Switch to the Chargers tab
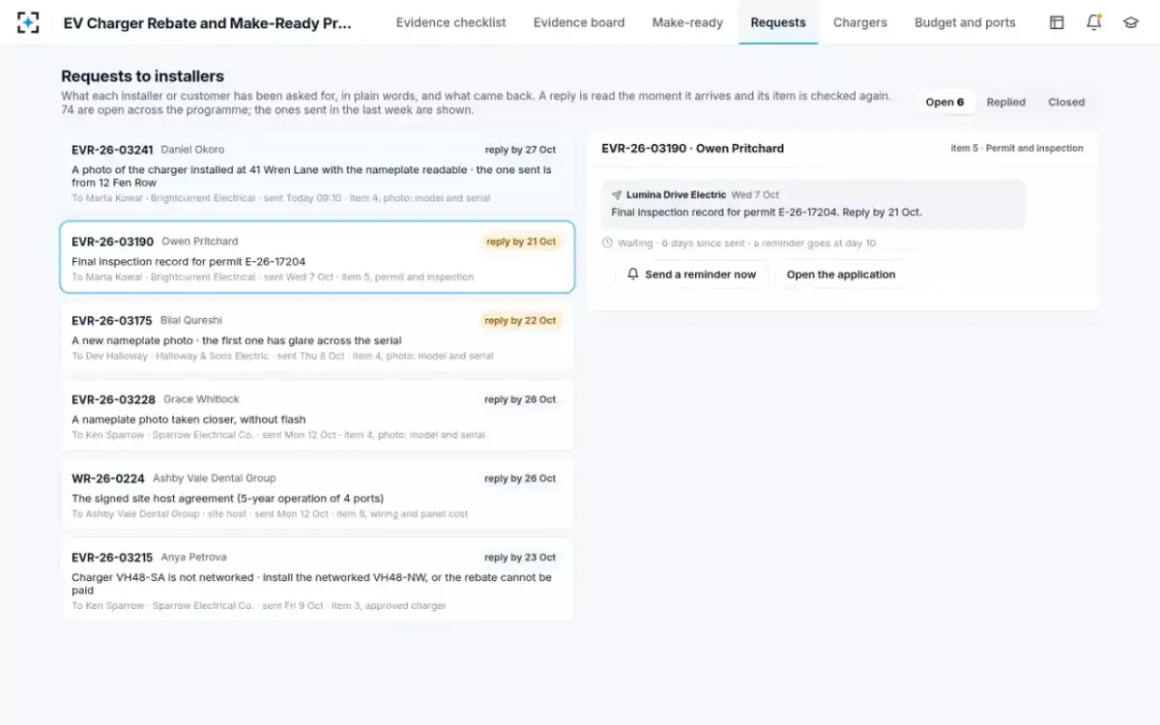Screen dimensions: 1160x725 tap(859, 22)
